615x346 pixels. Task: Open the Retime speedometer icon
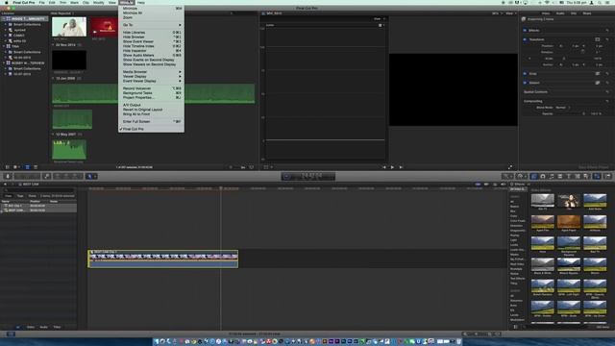(x=520, y=177)
